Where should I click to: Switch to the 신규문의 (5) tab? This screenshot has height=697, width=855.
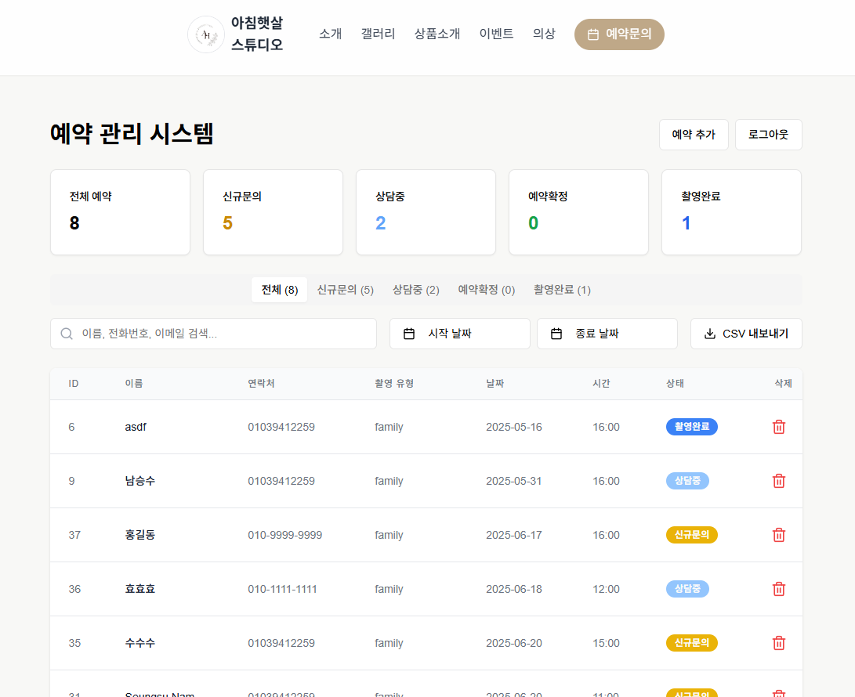345,289
